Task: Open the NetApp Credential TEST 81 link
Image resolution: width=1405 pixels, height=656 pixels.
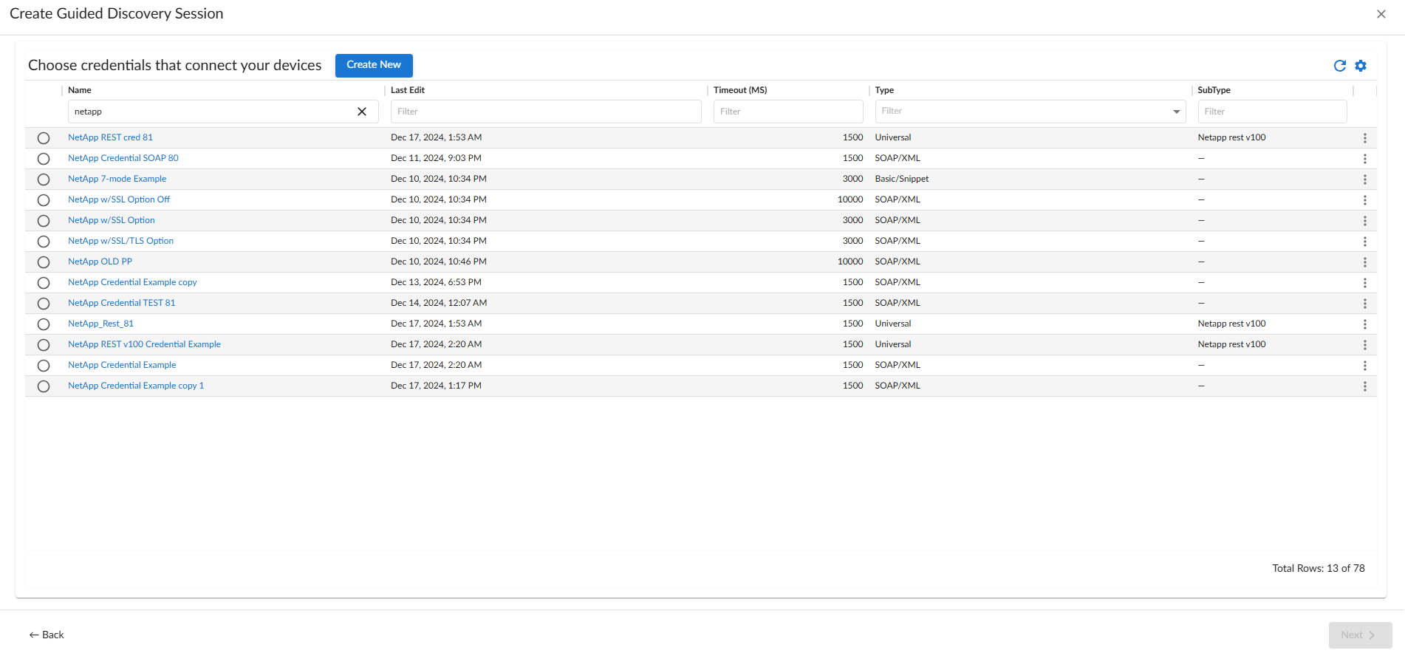Action: point(122,303)
